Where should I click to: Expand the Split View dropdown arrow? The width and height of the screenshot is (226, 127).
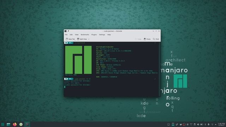tap(89, 39)
